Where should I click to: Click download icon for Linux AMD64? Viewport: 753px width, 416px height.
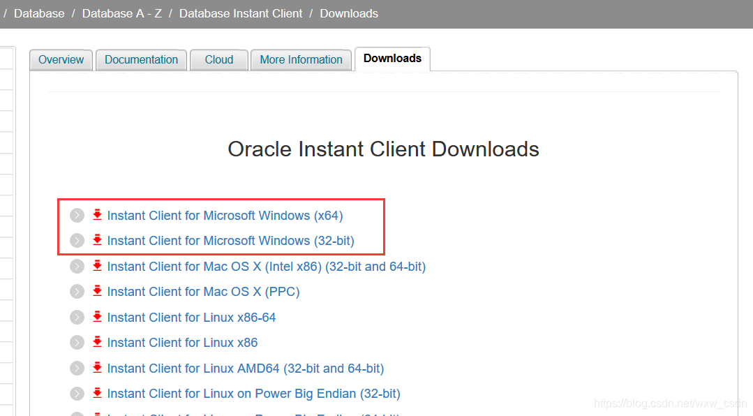[x=97, y=367]
